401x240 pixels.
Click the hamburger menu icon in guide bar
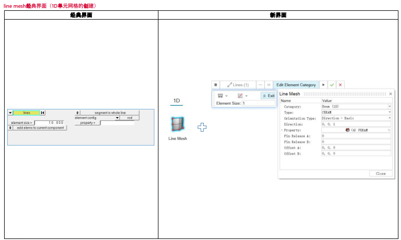pyautogui.click(x=216, y=85)
